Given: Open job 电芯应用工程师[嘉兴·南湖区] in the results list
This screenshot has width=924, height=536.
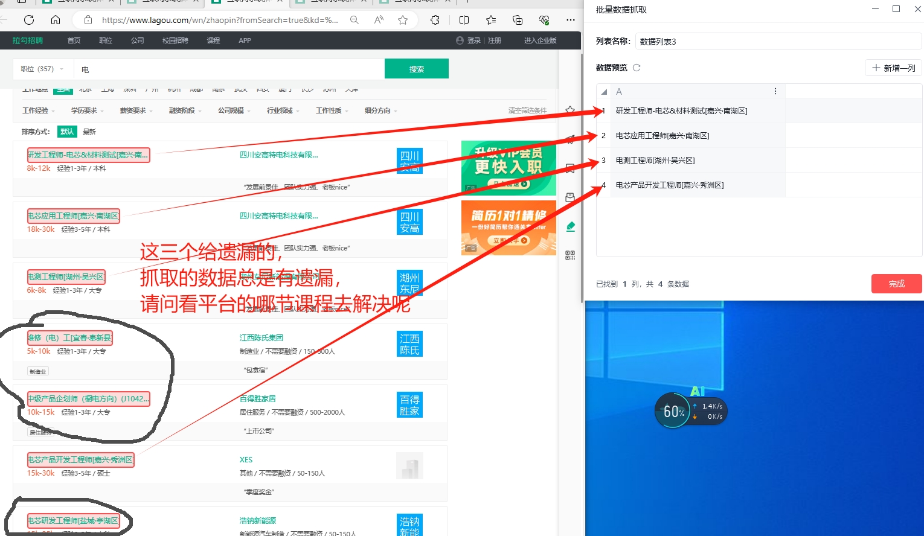Looking at the screenshot, I should click(73, 215).
